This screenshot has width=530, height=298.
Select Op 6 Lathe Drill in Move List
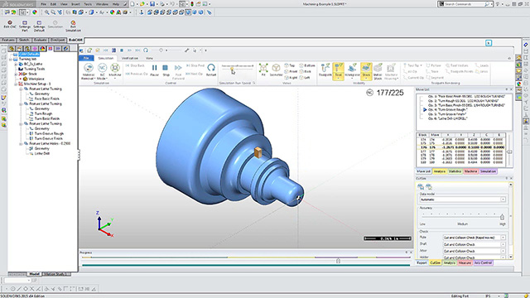pyautogui.click(x=447, y=118)
